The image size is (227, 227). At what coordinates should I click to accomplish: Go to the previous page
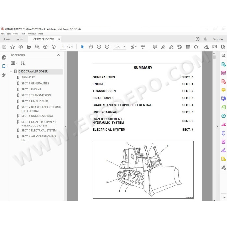point(45,47)
